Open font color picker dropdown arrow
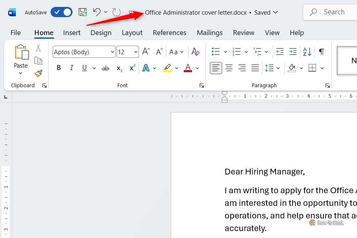357x238 pixels. pos(197,68)
